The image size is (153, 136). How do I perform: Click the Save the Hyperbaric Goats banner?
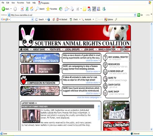40,58
